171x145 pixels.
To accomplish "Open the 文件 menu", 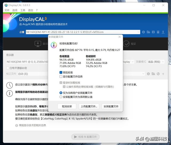I will 7,10.
